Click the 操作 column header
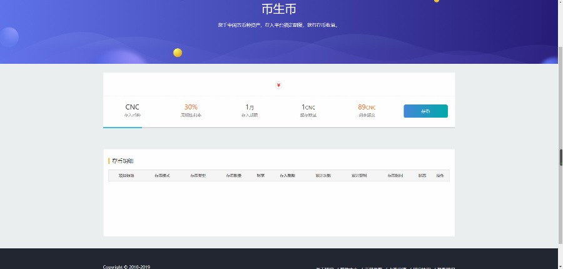Viewport: 563px width, 269px height. pos(440,176)
